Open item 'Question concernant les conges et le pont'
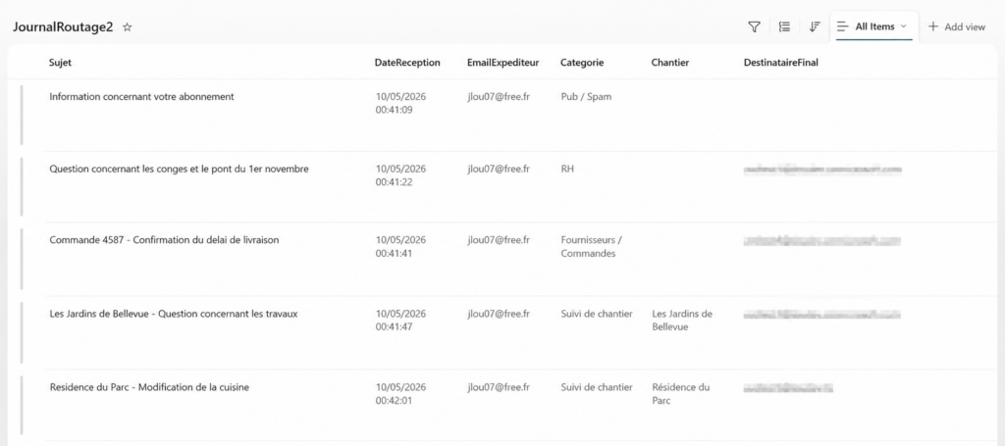1005x446 pixels. click(x=179, y=169)
